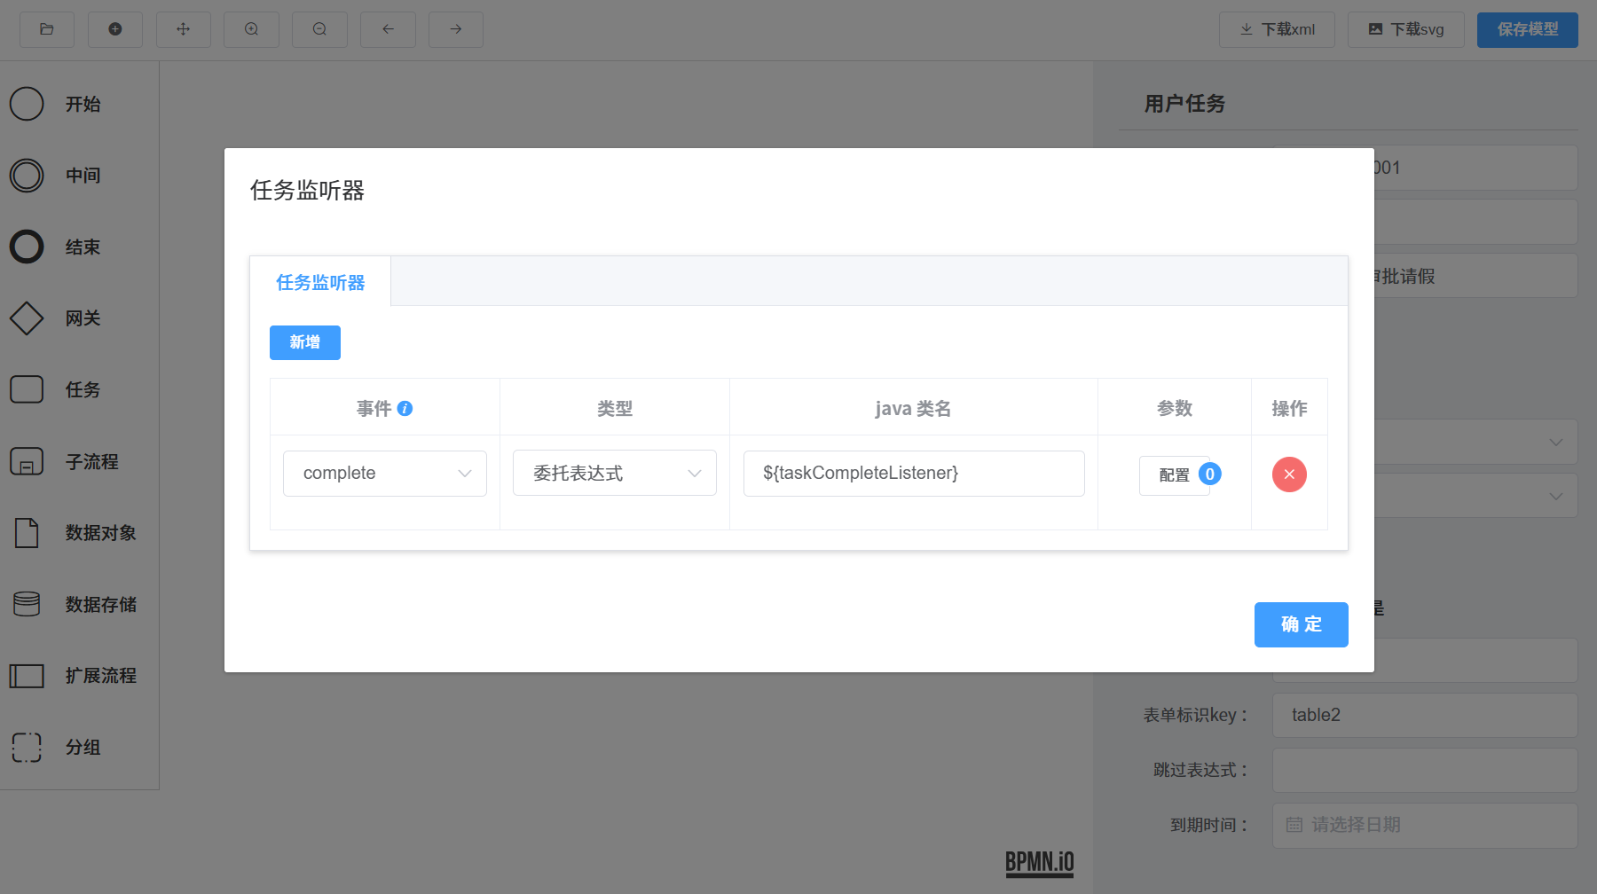Viewport: 1597px width, 894px height.
Task: Click the info icon beside 事件 header
Action: [405, 409]
